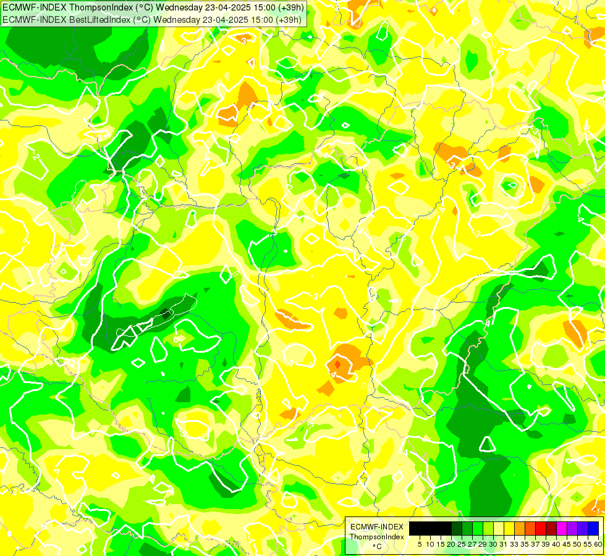This screenshot has height=556, width=605.
Task: Click the legend tick label 40
Action: pyautogui.click(x=556, y=544)
